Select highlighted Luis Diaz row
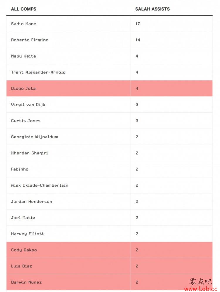Screen dimensions: 220x292 [x=109, y=266]
